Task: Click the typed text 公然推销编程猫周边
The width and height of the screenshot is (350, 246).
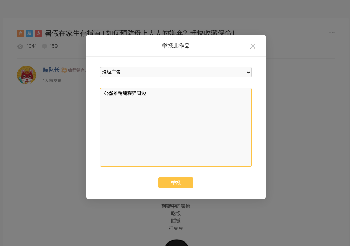Action: (x=125, y=93)
